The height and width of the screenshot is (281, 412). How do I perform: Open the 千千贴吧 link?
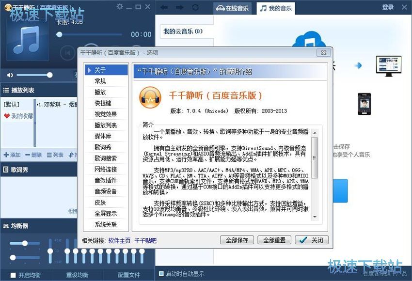pyautogui.click(x=145, y=241)
